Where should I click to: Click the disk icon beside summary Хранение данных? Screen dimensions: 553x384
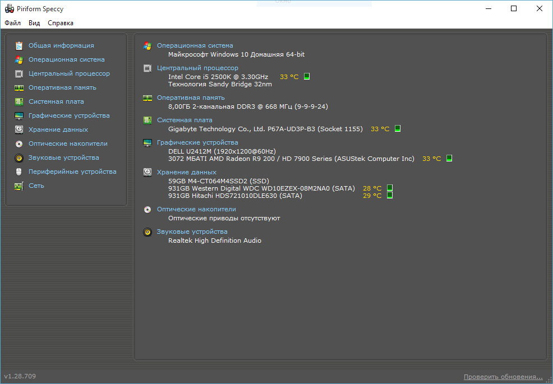(148, 173)
